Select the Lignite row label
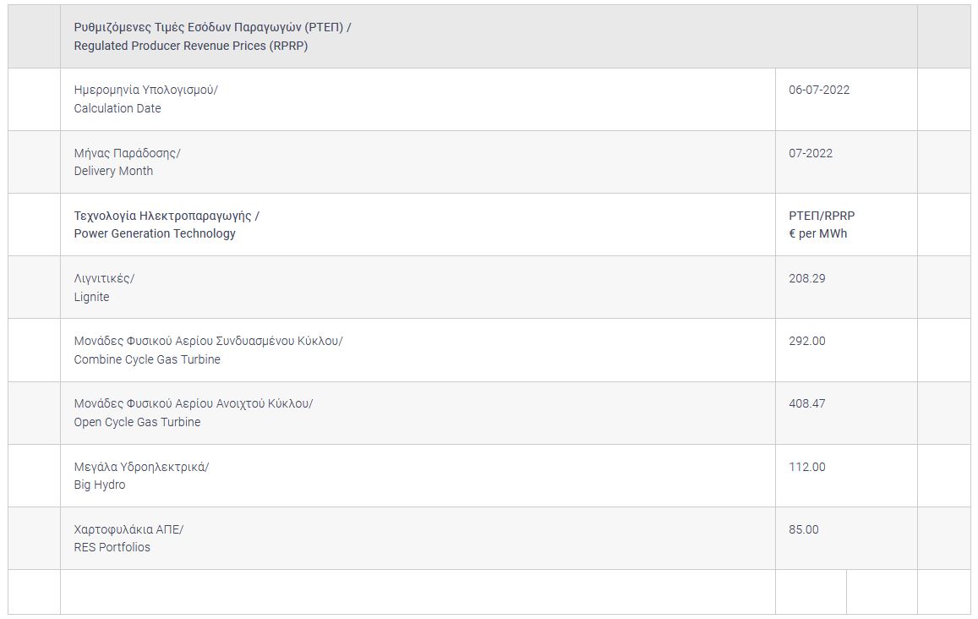 click(104, 288)
